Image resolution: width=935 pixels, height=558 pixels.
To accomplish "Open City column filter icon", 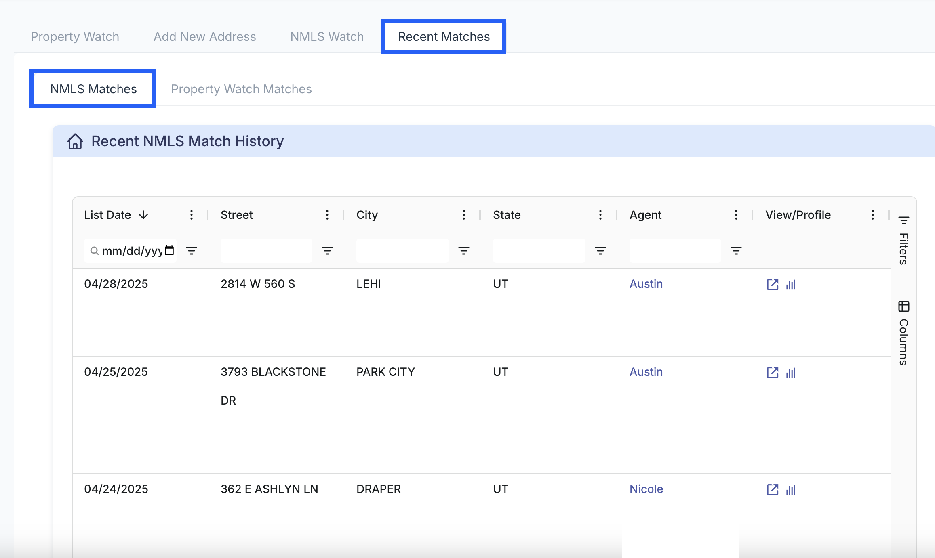I will 464,251.
